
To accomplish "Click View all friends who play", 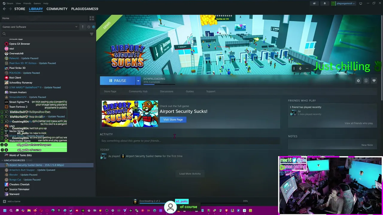I will (358, 123).
